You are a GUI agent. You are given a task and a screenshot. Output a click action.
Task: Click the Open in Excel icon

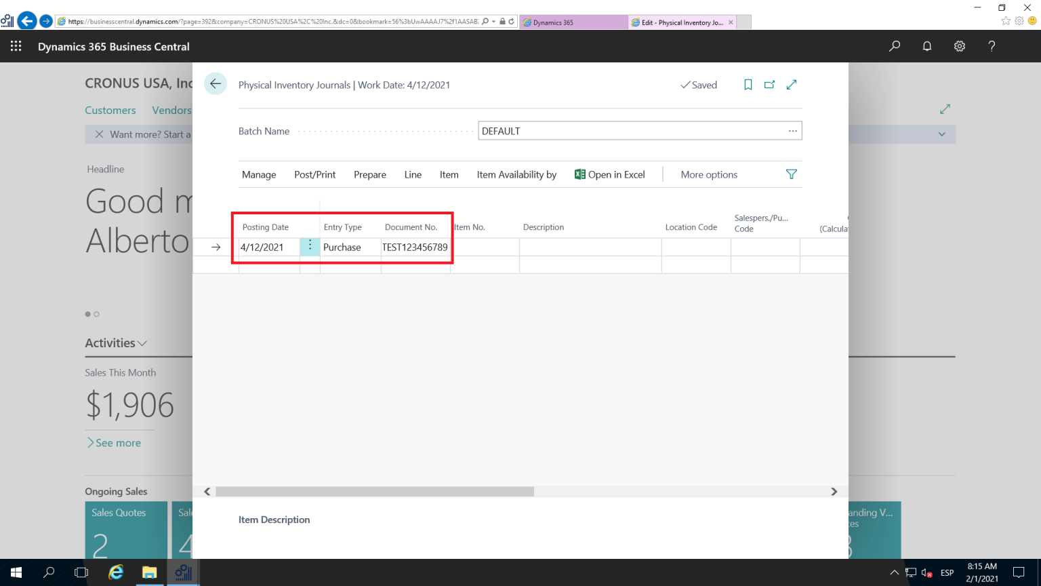point(580,174)
